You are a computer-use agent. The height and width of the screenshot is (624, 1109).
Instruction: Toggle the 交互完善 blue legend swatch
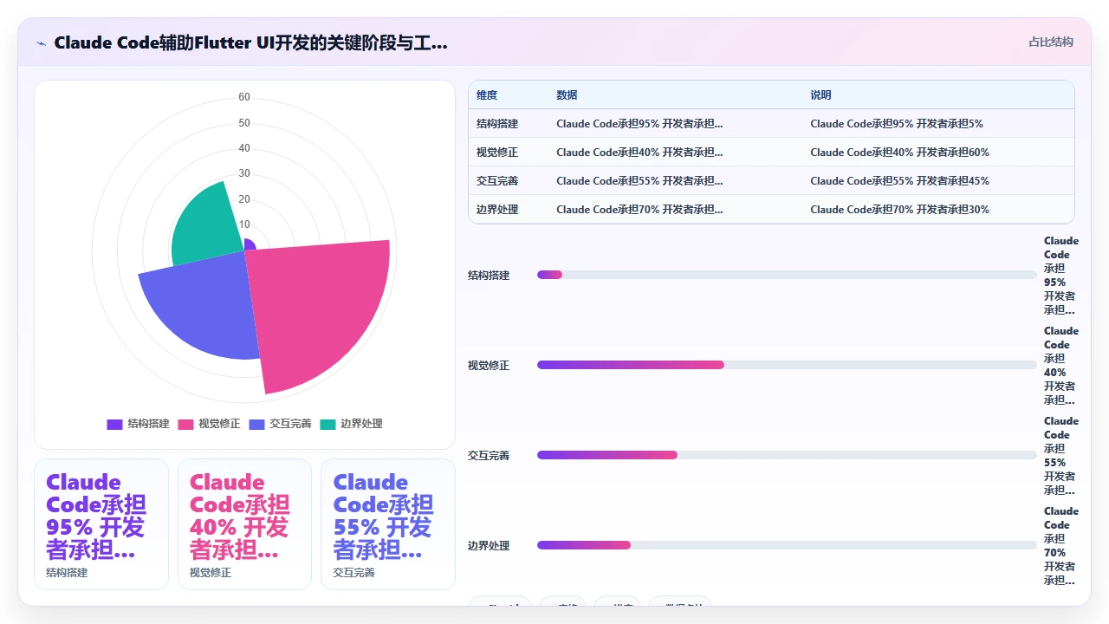click(x=256, y=424)
